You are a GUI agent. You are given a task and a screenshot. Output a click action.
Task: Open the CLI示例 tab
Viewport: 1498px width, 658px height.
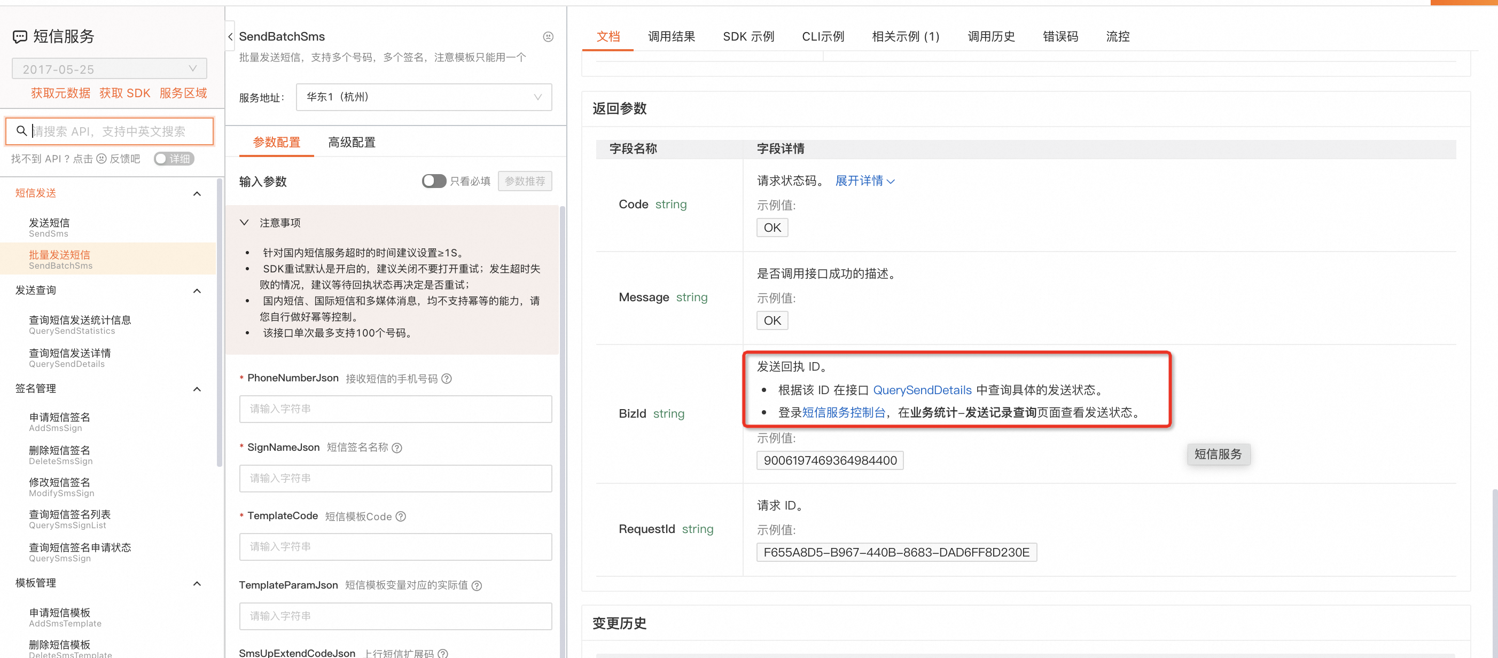822,37
